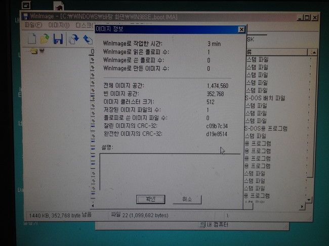This screenshot has width=329, height=246.
Task: Click the 전체 이미지 공간 label
Action: click(x=124, y=86)
